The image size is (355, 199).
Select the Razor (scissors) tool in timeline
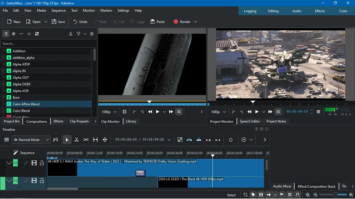point(77,140)
